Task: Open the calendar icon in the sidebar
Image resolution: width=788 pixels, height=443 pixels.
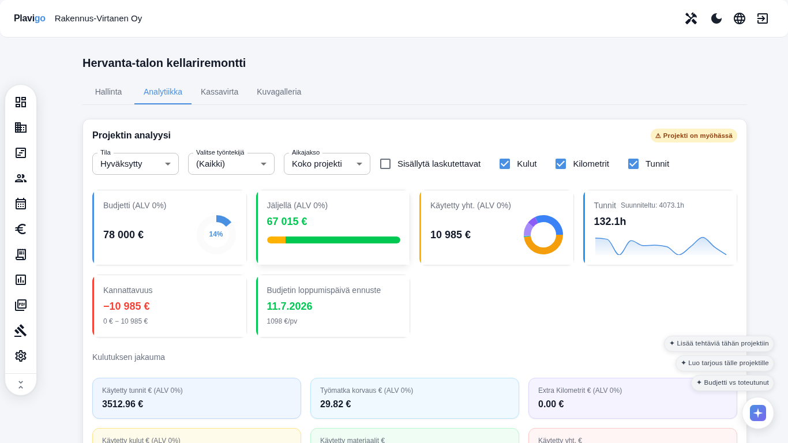Action: 21,204
